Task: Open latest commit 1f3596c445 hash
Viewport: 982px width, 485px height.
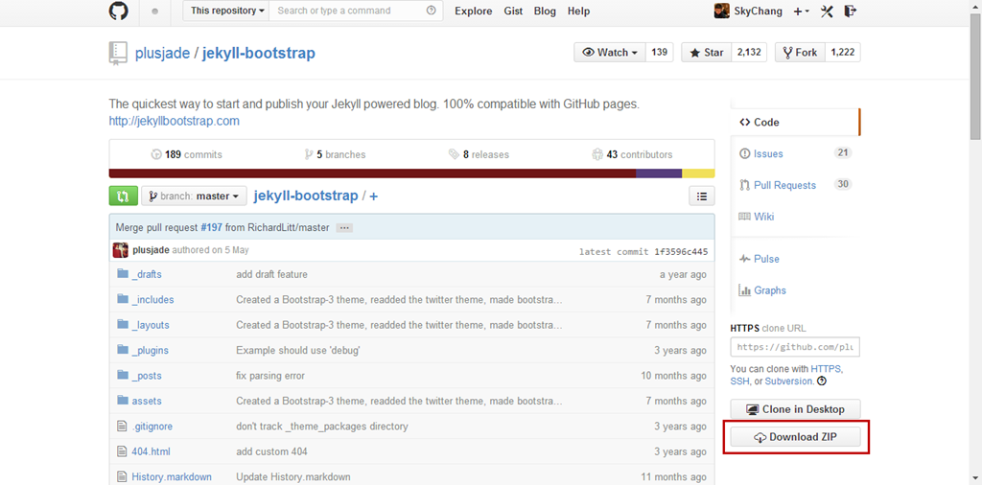Action: (682, 252)
